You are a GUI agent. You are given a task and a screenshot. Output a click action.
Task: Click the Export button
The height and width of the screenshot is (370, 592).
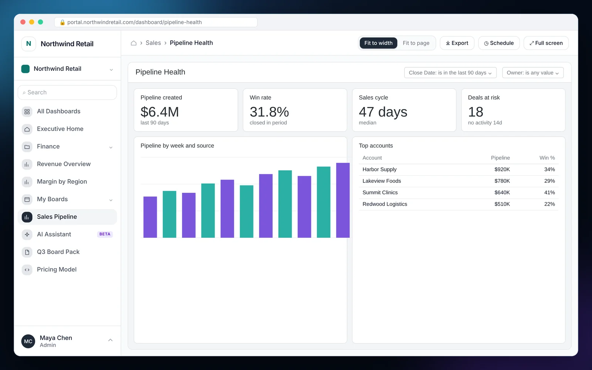(457, 43)
